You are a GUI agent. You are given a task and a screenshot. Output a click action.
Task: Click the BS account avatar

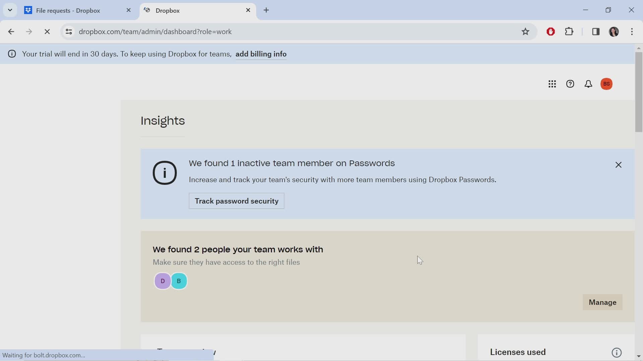[x=607, y=84]
